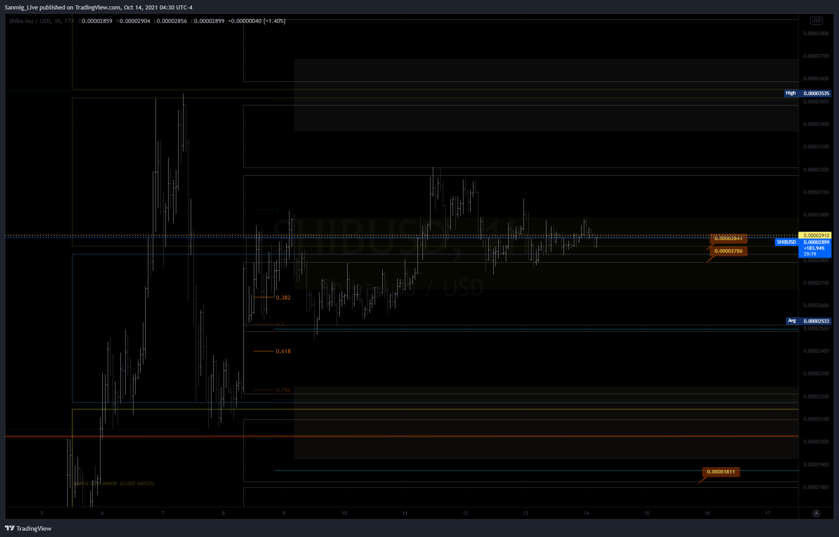Click the 0.00003400 price axis tick
Viewport: 839px width, 537px height.
click(816, 124)
